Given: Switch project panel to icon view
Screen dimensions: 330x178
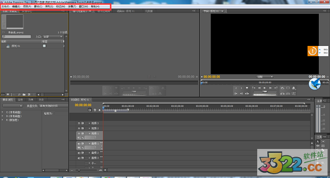Looking at the screenshot, I should 8,94.
